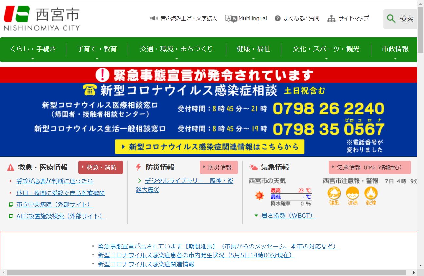Open the サイトマップ icon
Image resolution: width=424 pixels, height=276 pixels.
coord(331,19)
